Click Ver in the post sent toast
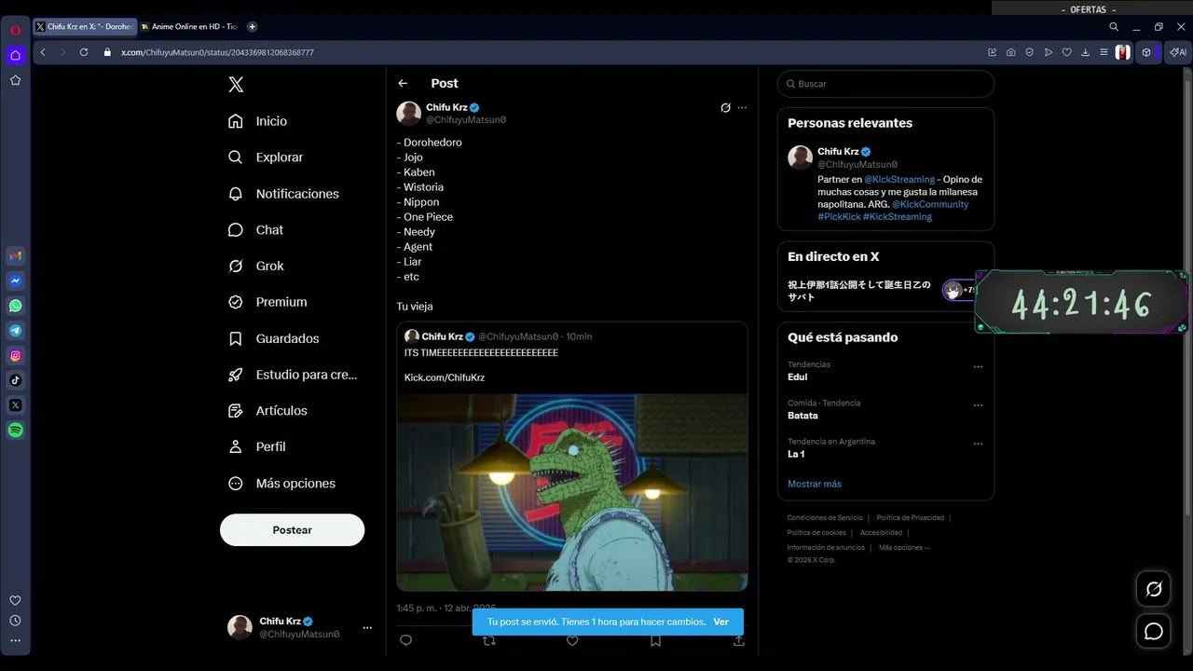This screenshot has width=1193, height=671. click(x=721, y=622)
